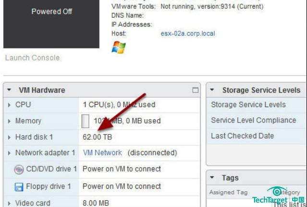Click the Assigned Tag column header

coord(228,192)
